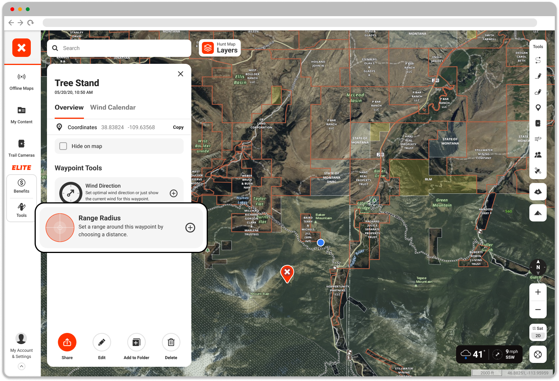The width and height of the screenshot is (559, 381).
Task: Click the browser back arrow
Action: (11, 23)
